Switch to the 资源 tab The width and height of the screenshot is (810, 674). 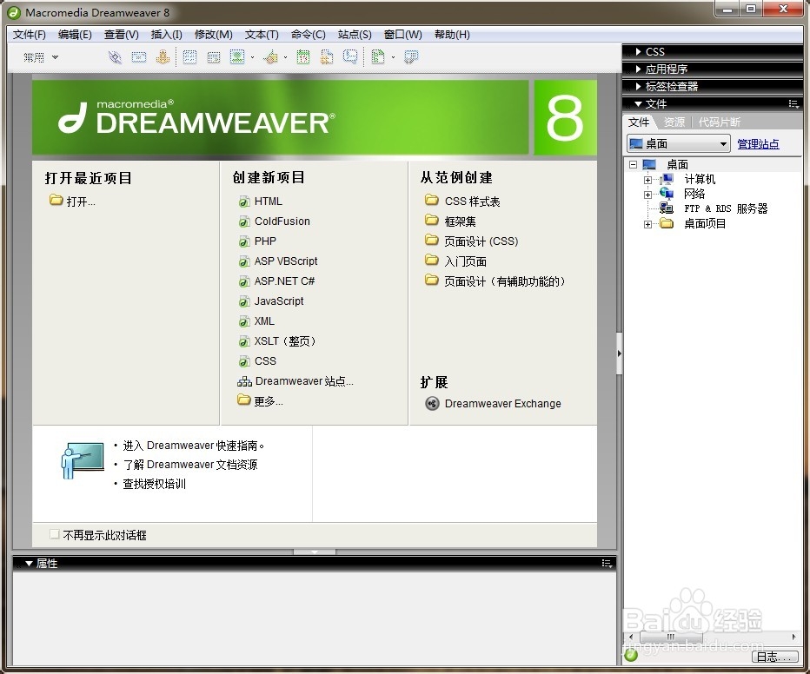tap(674, 122)
